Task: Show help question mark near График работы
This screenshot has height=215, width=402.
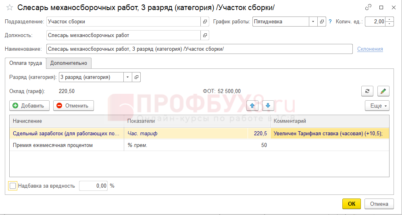Action: coord(330,22)
